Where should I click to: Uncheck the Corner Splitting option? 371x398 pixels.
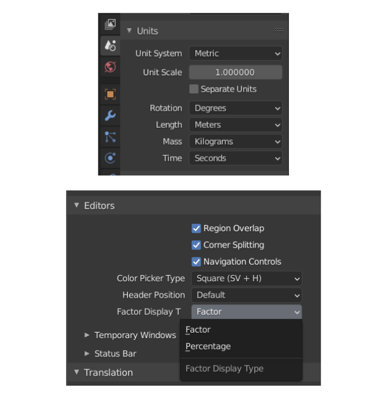tap(196, 245)
